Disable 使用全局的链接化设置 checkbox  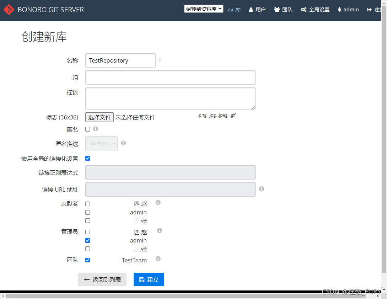(87, 158)
